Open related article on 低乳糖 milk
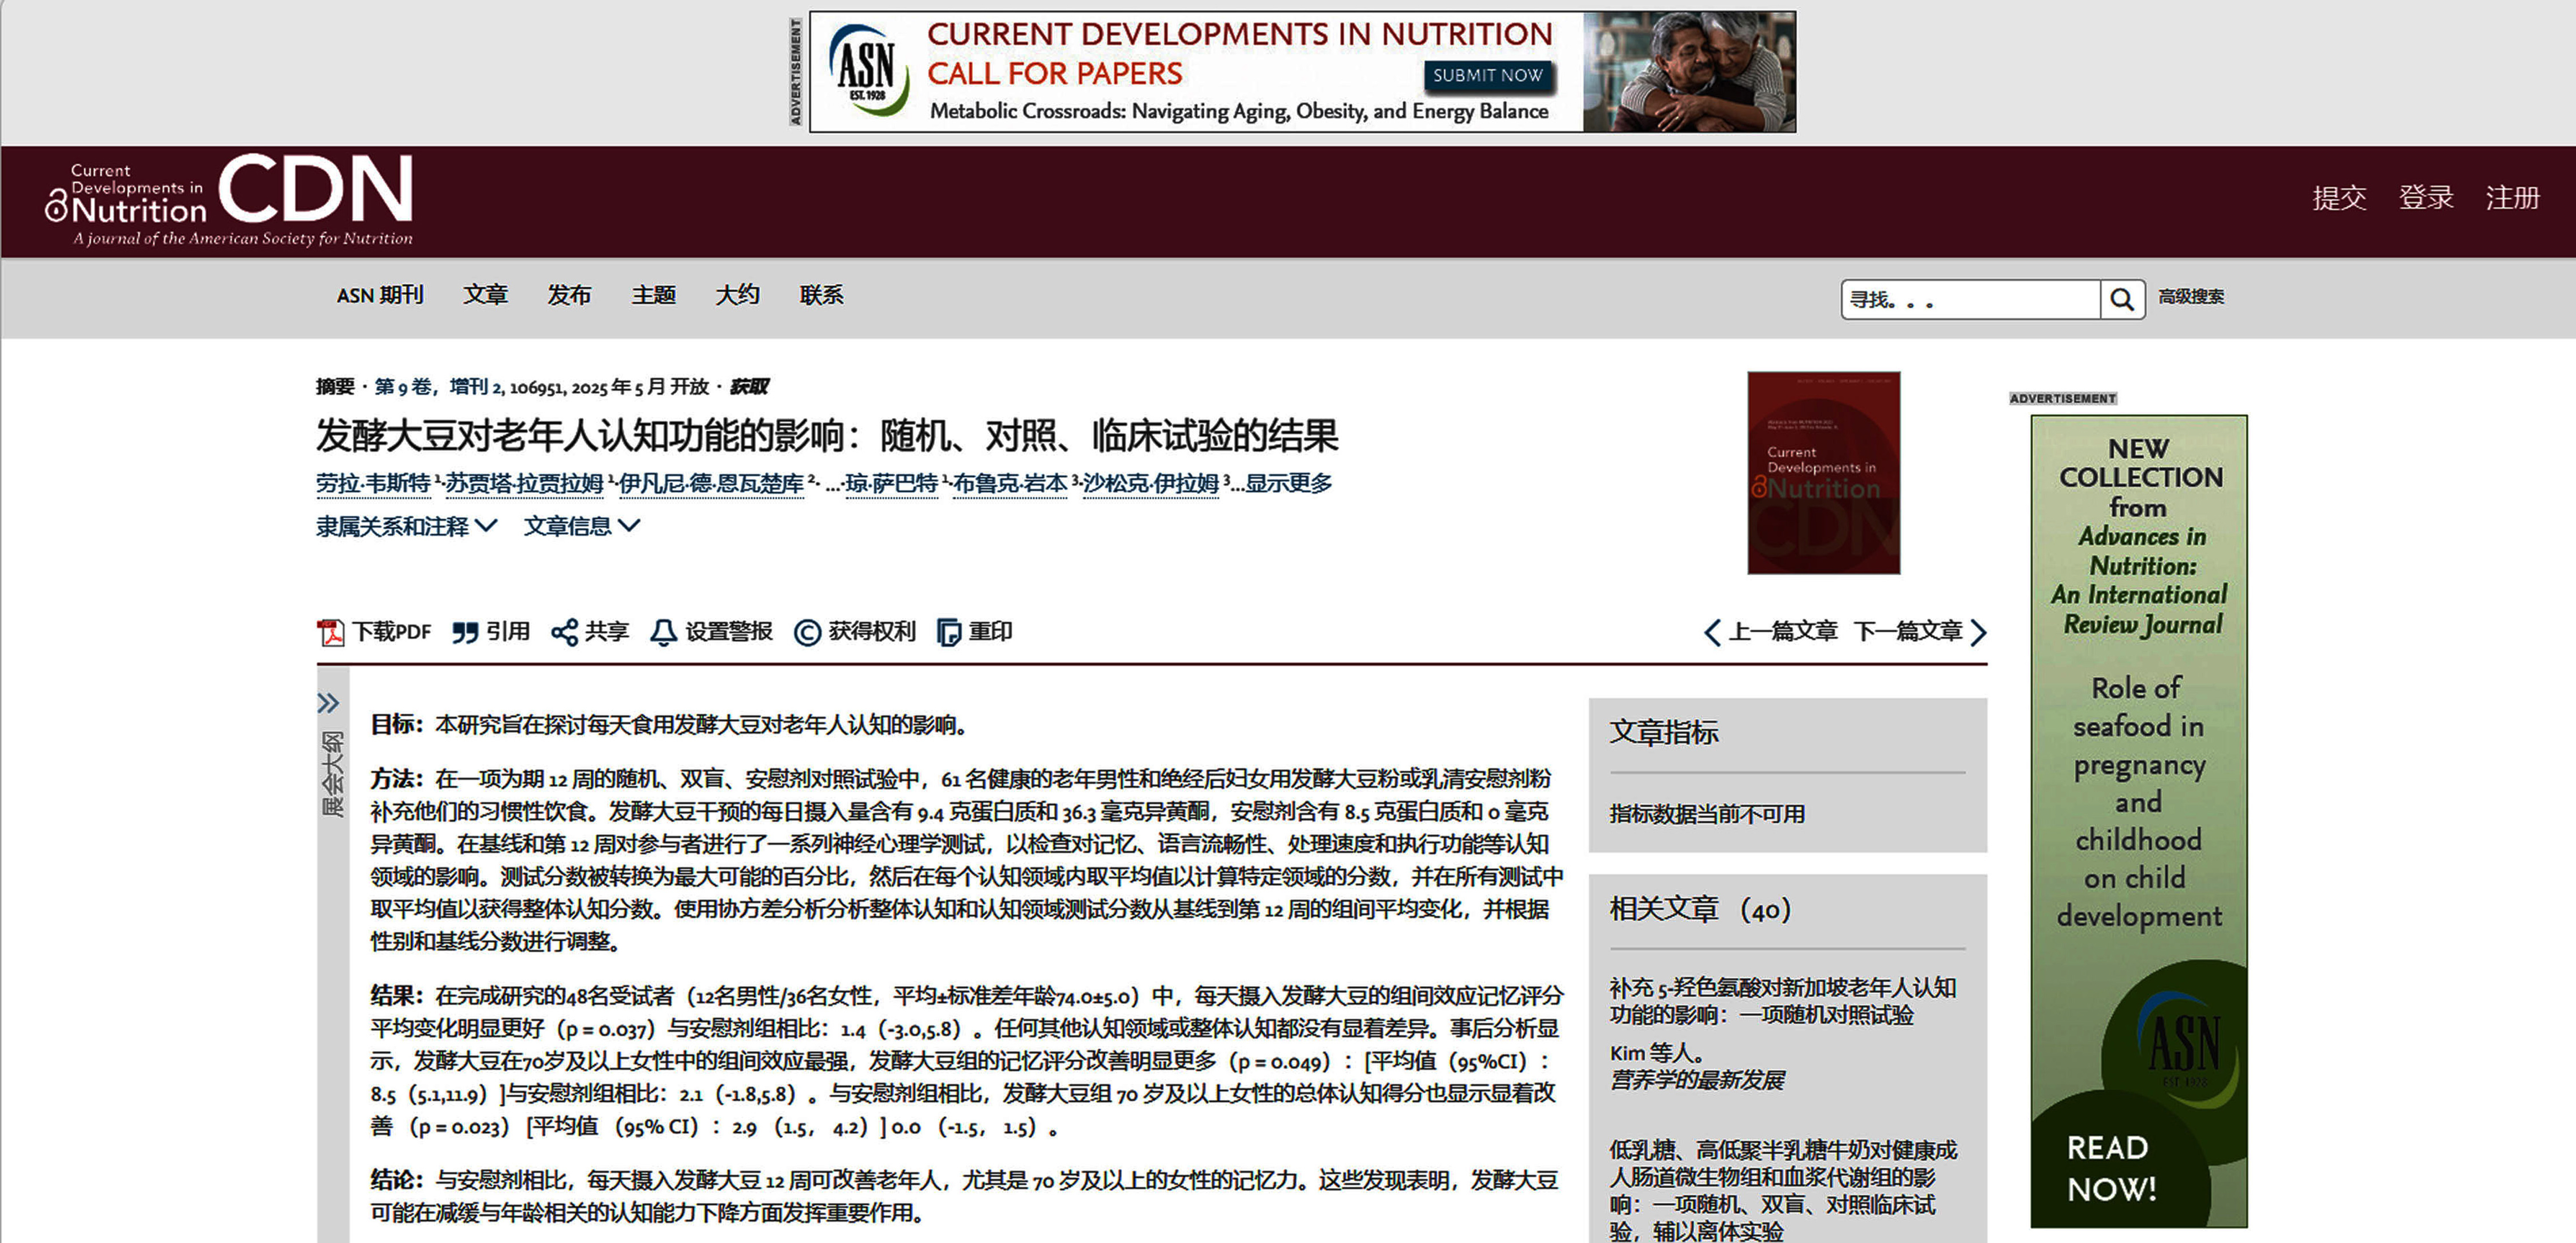 [x=1783, y=1190]
